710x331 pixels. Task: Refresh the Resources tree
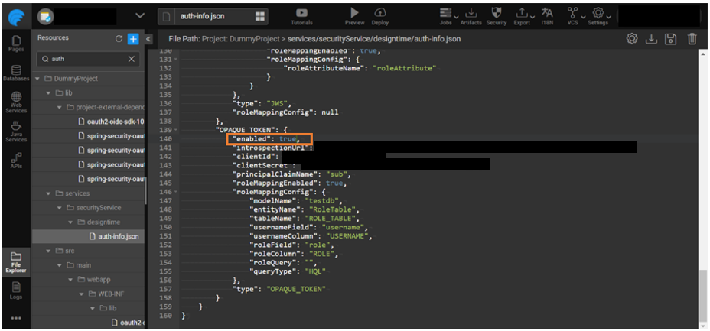(119, 38)
